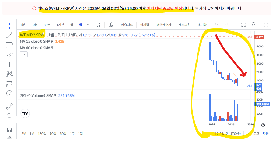Select the trend line drawing tool

click(x=9, y=35)
